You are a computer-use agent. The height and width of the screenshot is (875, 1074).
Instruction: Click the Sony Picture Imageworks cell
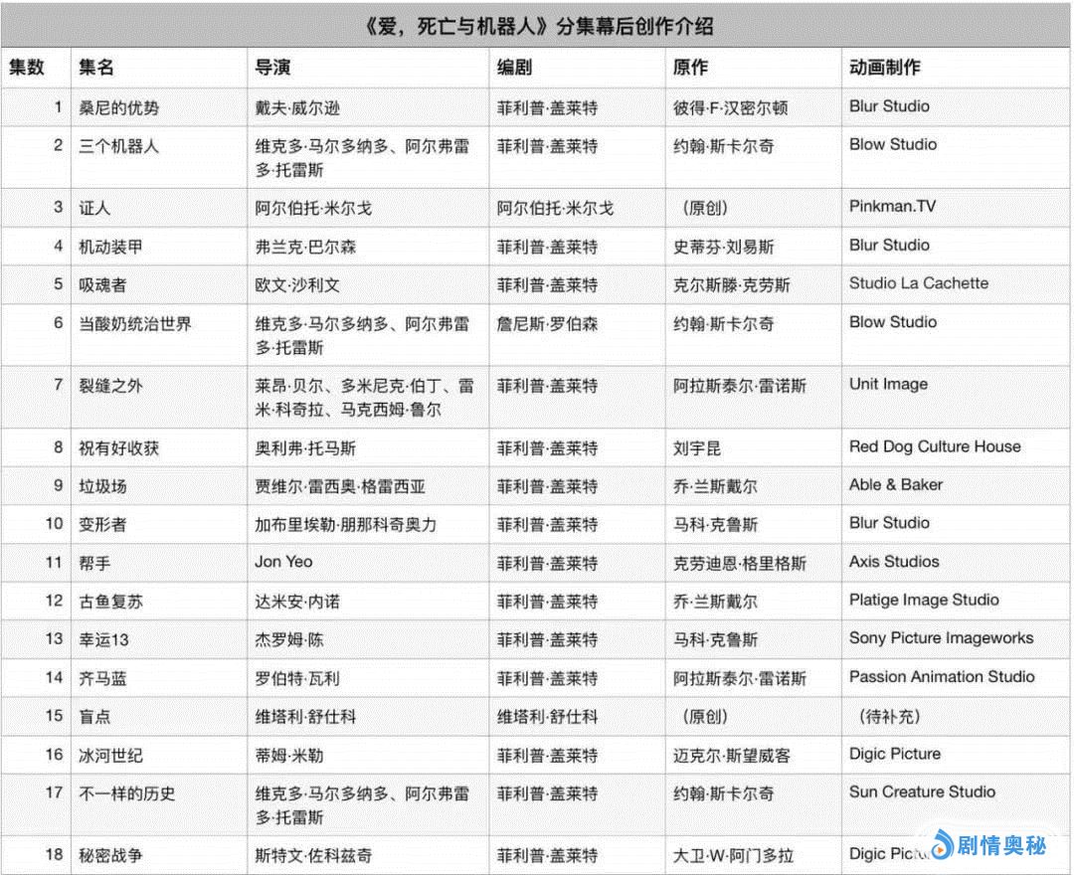pyautogui.click(x=940, y=638)
